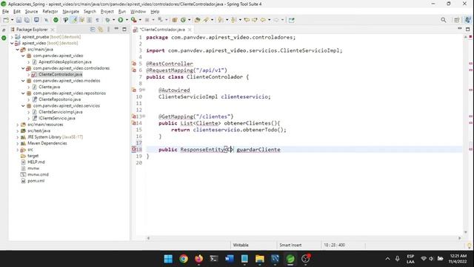Click the Run External Tools icon
This screenshot has width=474, height=267.
click(x=134, y=20)
